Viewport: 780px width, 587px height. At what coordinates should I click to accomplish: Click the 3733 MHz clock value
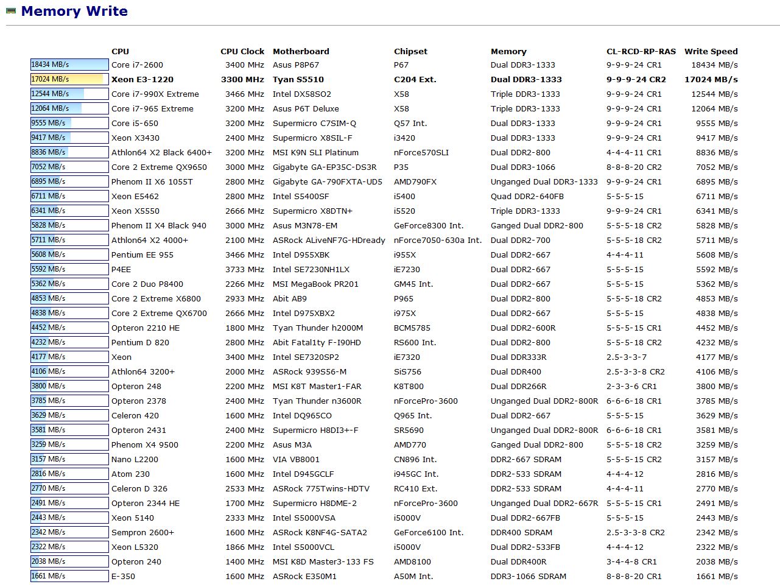pos(245,269)
